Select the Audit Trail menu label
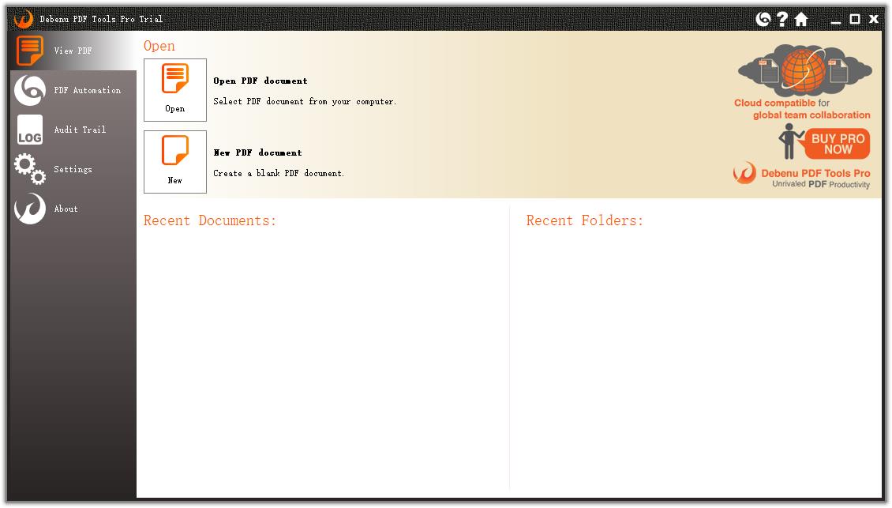The height and width of the screenshot is (508, 892). [81, 130]
